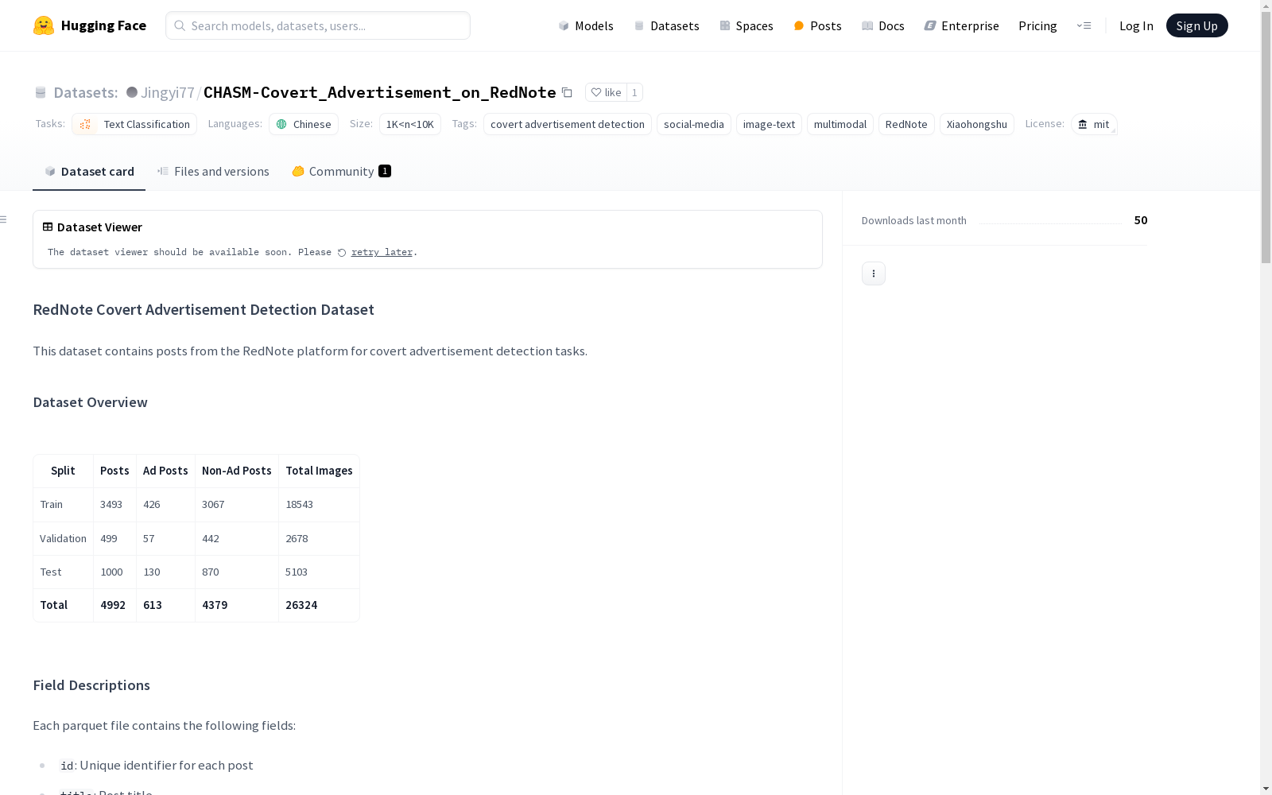This screenshot has height=795, width=1272.
Task: Click the retry later link
Action: coord(382,252)
